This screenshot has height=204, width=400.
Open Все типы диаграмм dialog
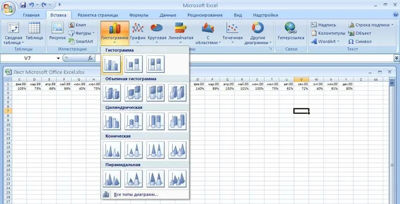[145, 195]
